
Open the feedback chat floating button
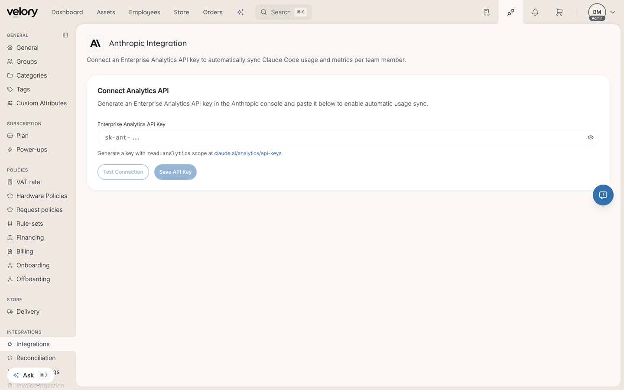tap(603, 195)
